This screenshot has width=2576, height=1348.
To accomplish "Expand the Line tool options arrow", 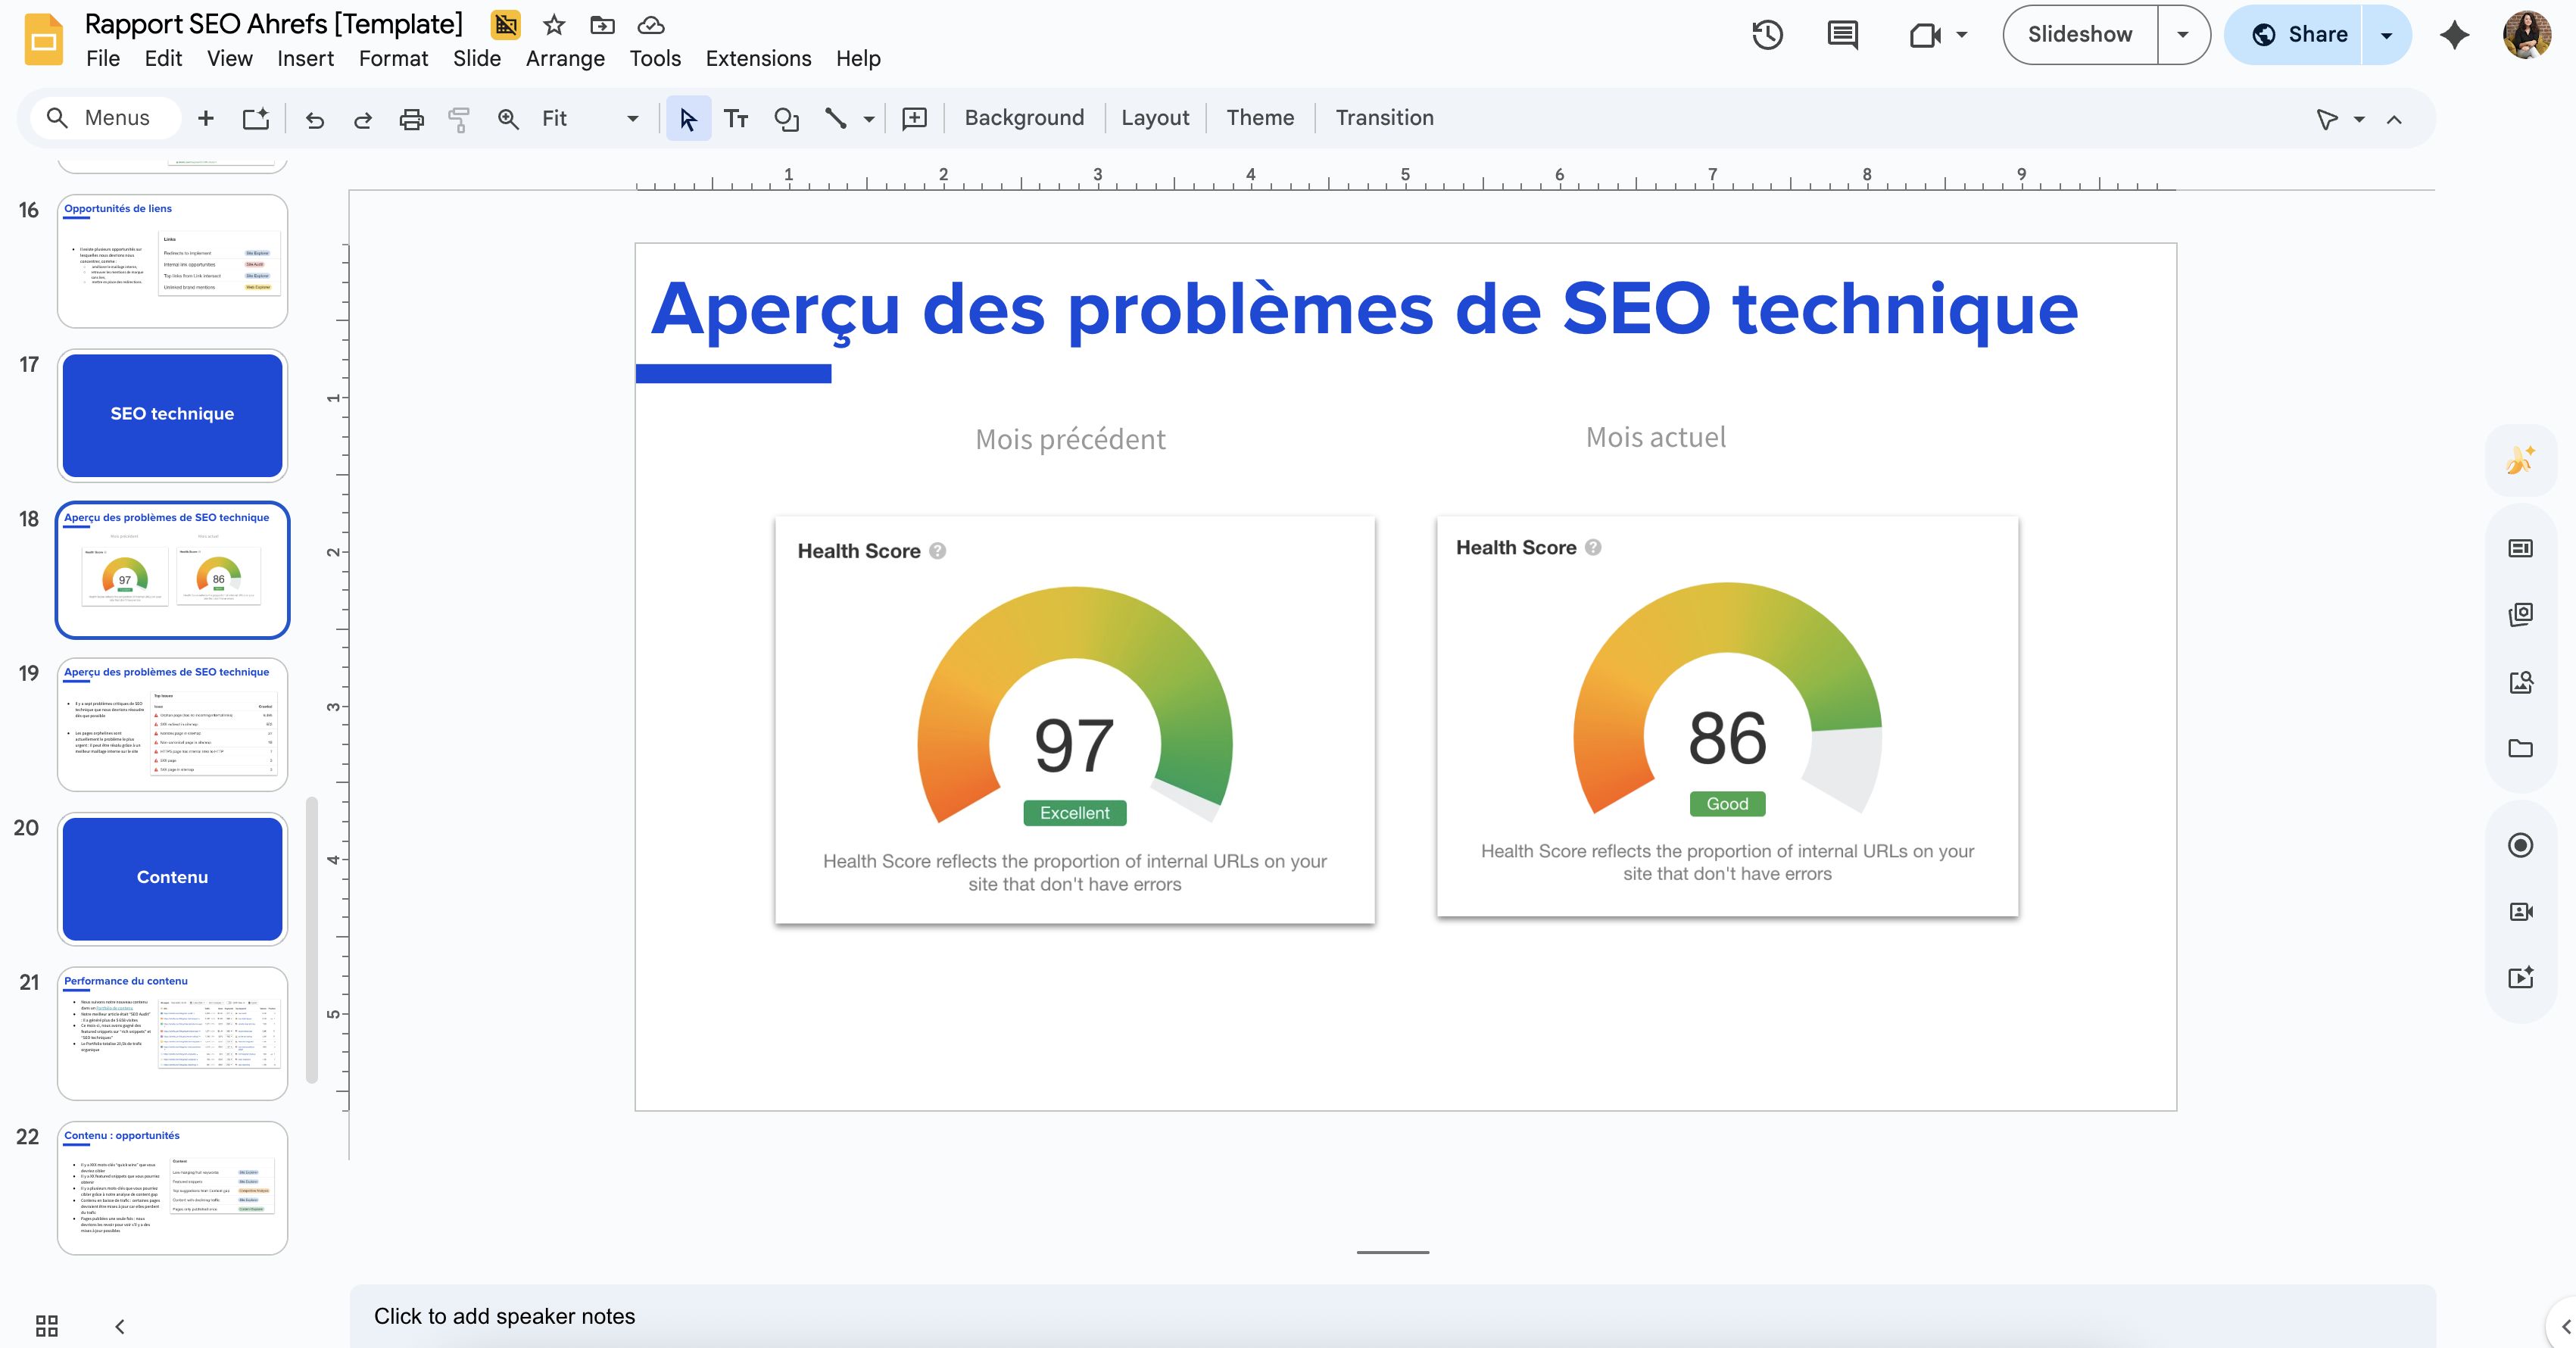I will [x=868, y=118].
